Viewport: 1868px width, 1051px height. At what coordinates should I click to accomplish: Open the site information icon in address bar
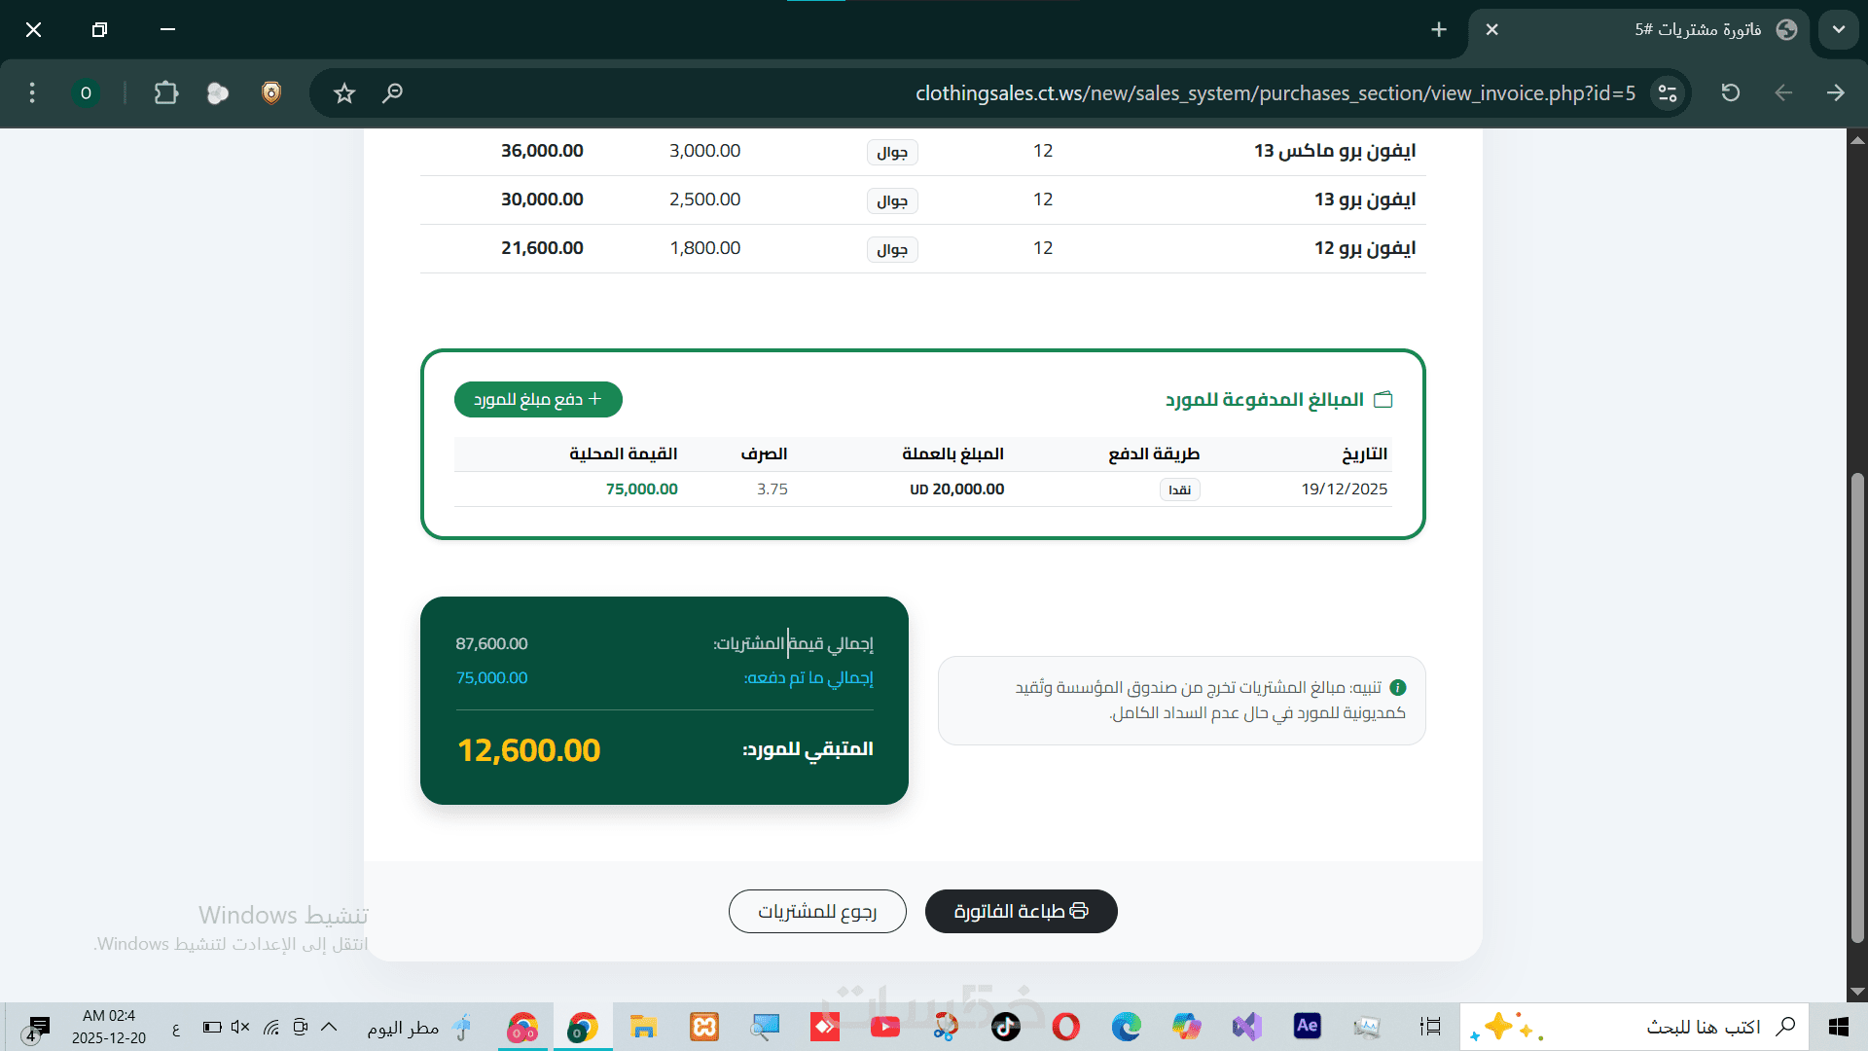1668,93
